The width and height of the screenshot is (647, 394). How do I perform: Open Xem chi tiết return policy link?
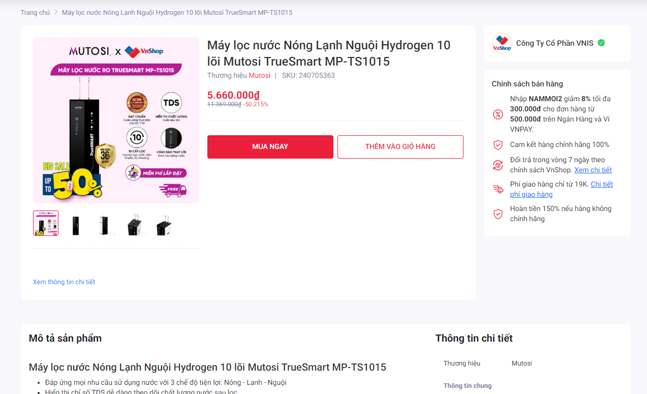coord(593,170)
